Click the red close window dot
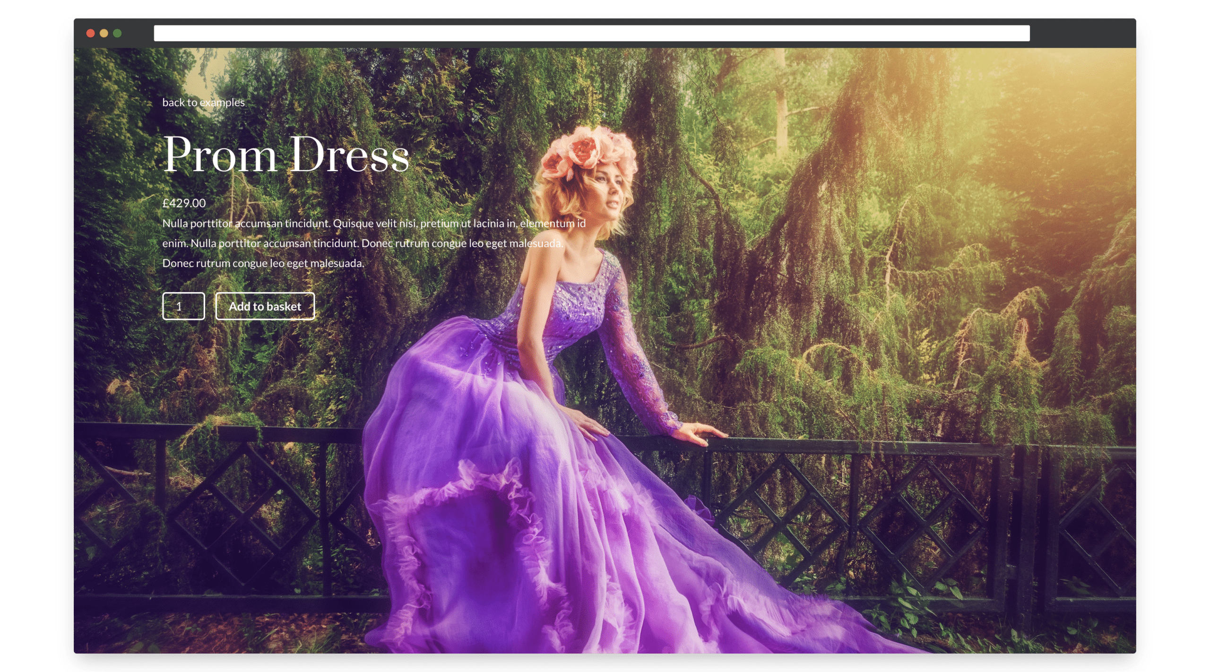Image resolution: width=1210 pixels, height=672 pixels. (90, 33)
